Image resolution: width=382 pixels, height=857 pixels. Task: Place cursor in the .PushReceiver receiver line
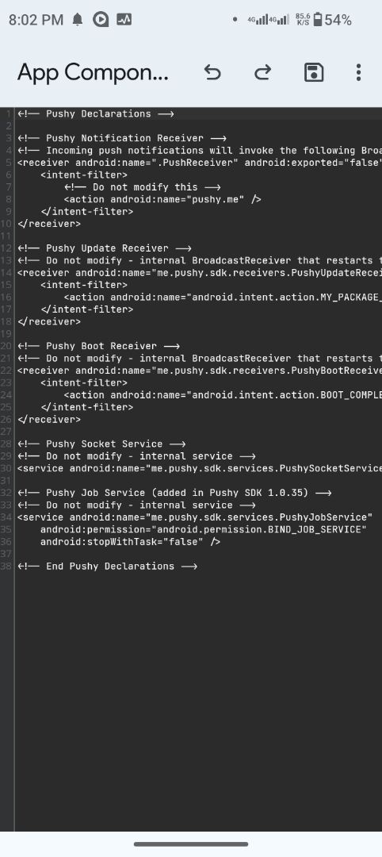tap(199, 163)
